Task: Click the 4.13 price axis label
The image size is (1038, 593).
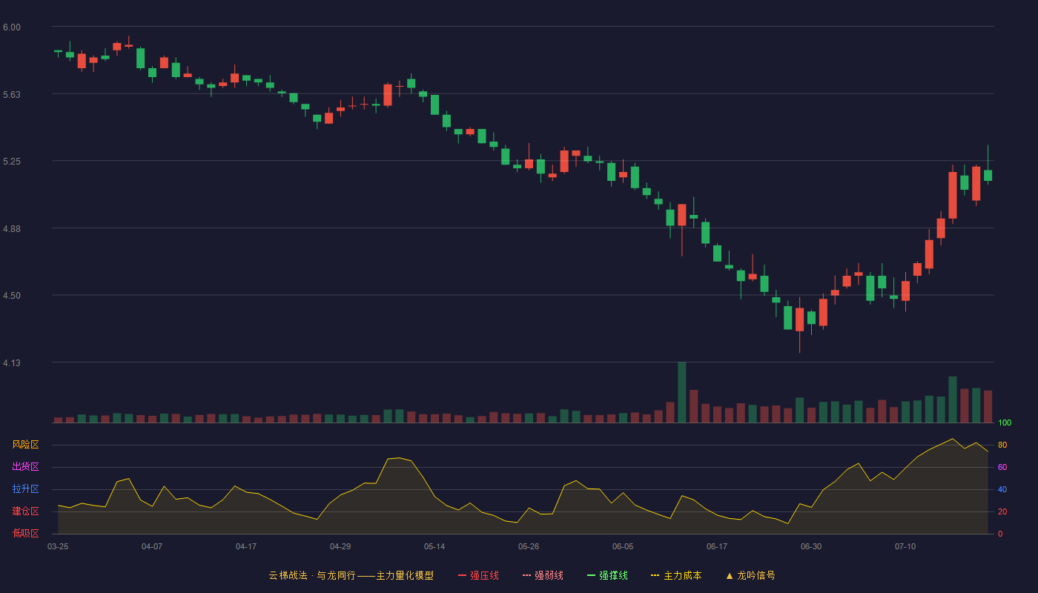Action: click(x=12, y=363)
